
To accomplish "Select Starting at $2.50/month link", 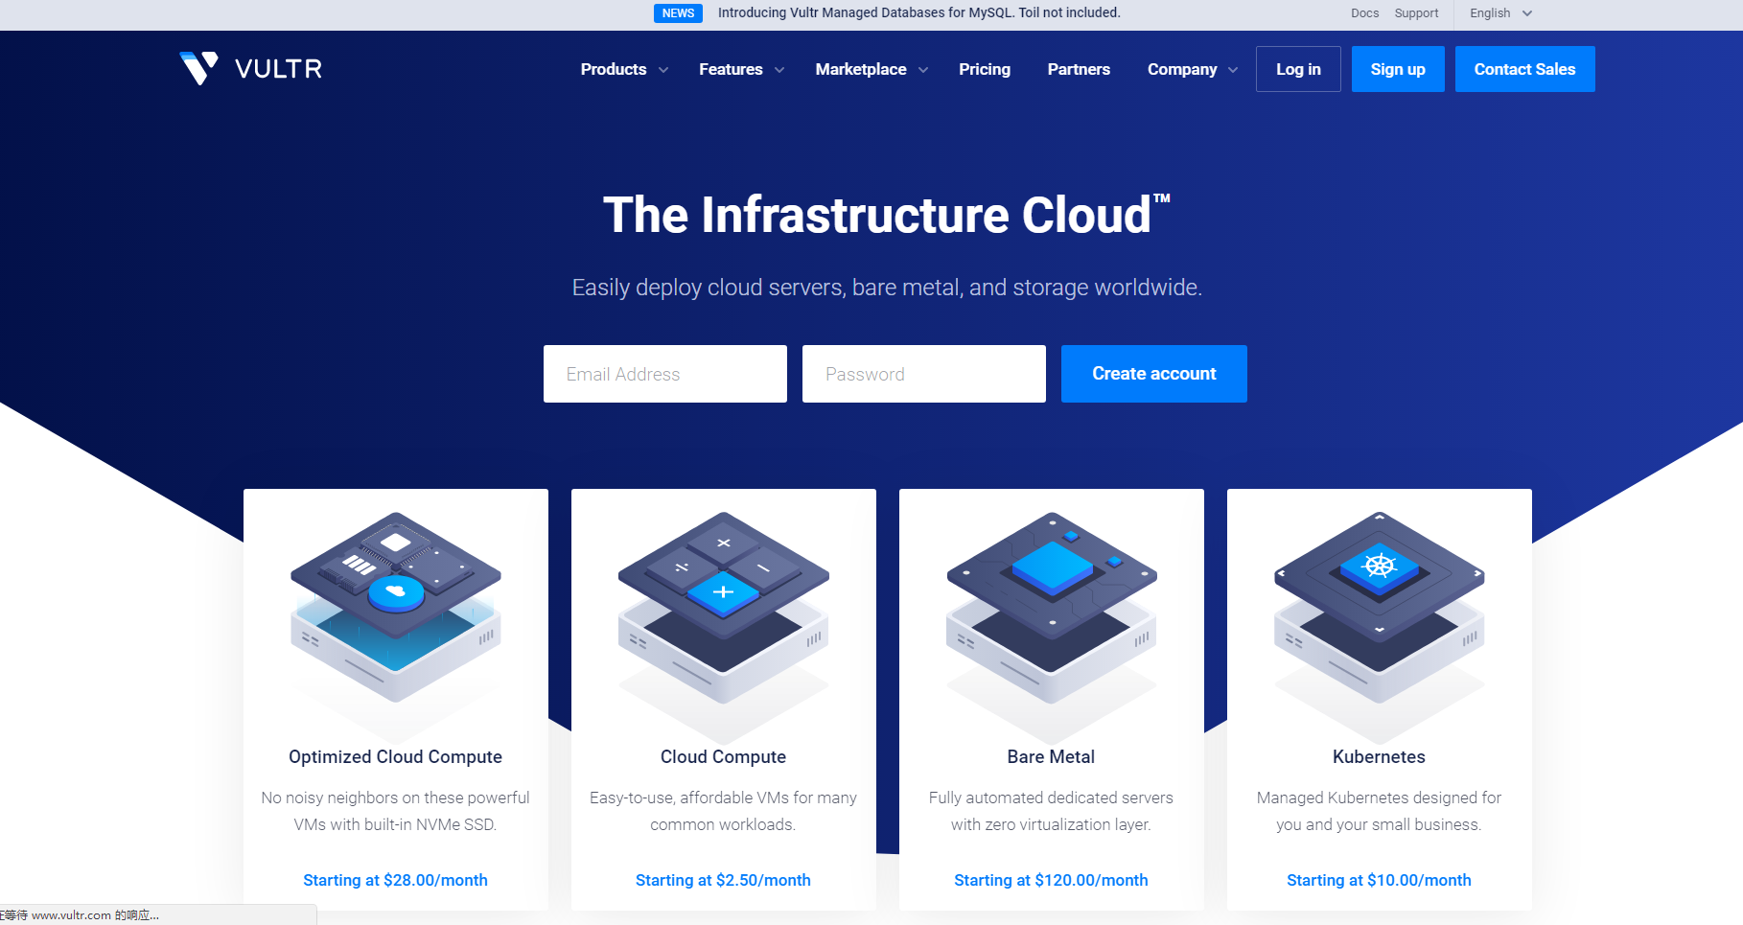I will [x=723, y=880].
